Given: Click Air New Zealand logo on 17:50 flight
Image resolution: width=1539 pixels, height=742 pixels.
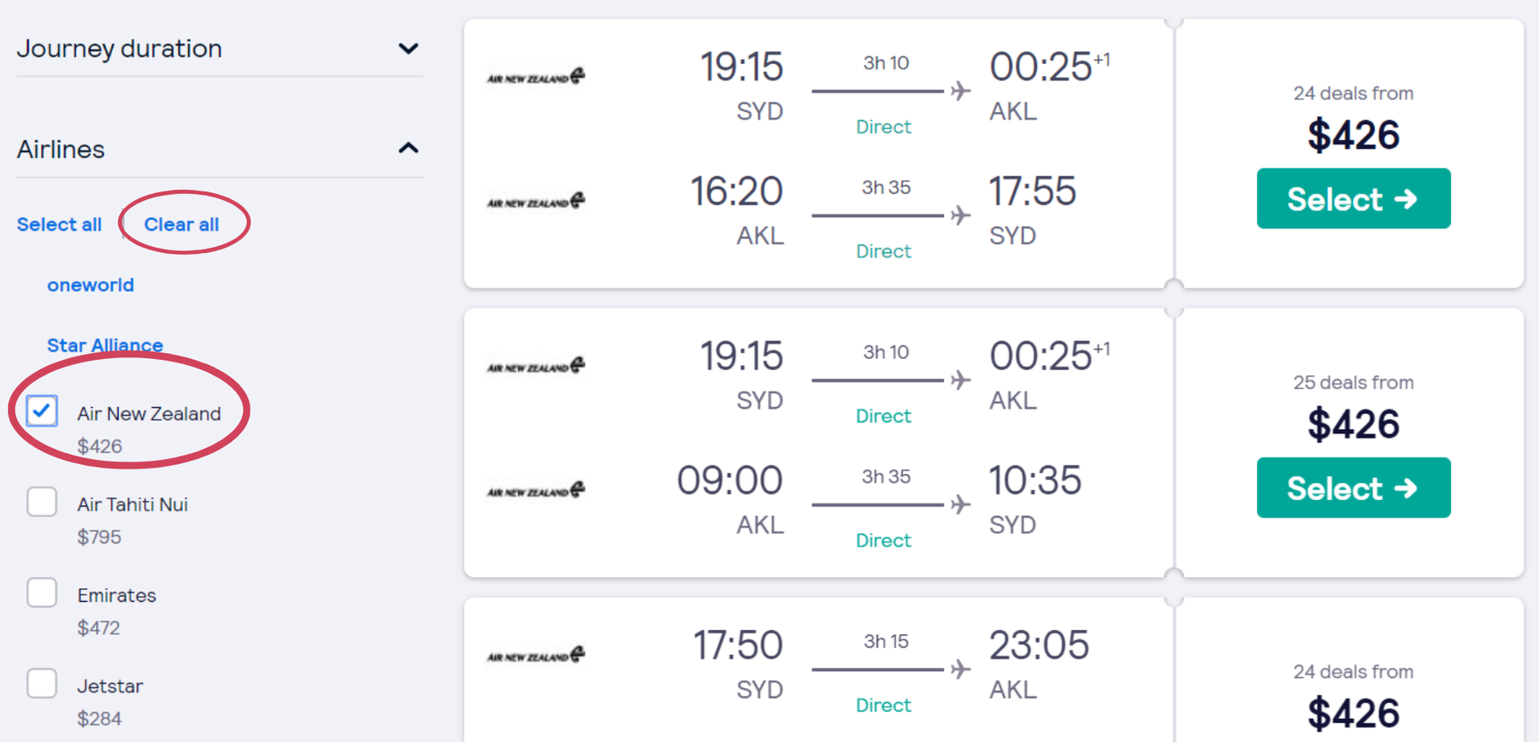Looking at the screenshot, I should [536, 655].
